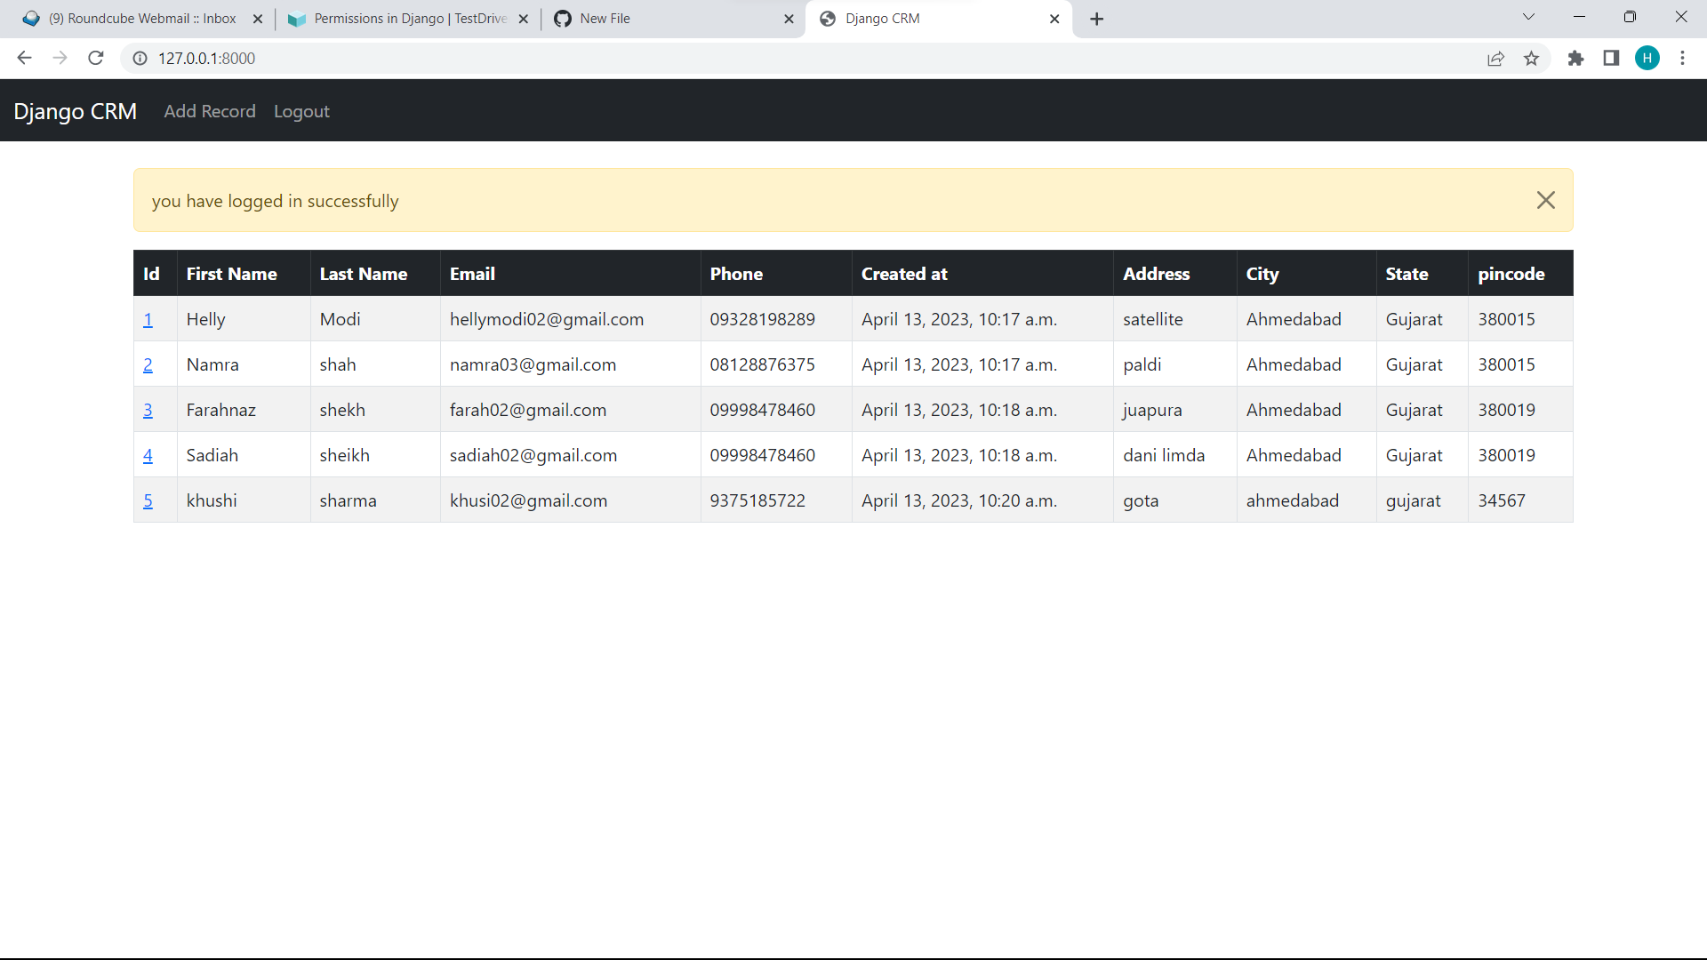This screenshot has height=960, width=1707.
Task: Reload the Django CRM page
Action: click(x=95, y=58)
